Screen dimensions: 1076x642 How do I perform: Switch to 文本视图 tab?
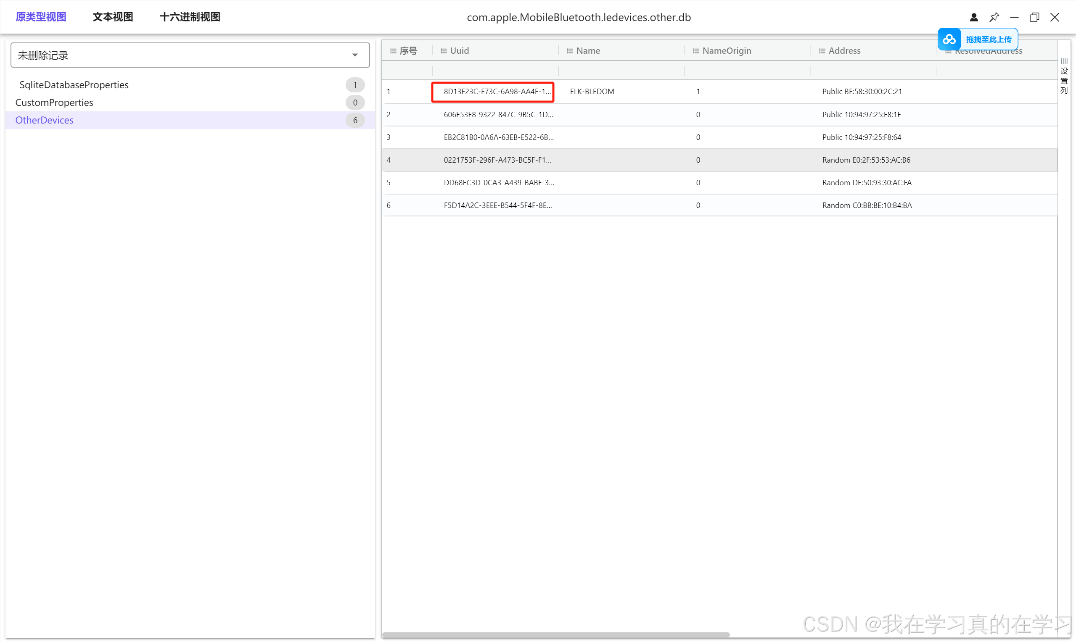[x=113, y=17]
